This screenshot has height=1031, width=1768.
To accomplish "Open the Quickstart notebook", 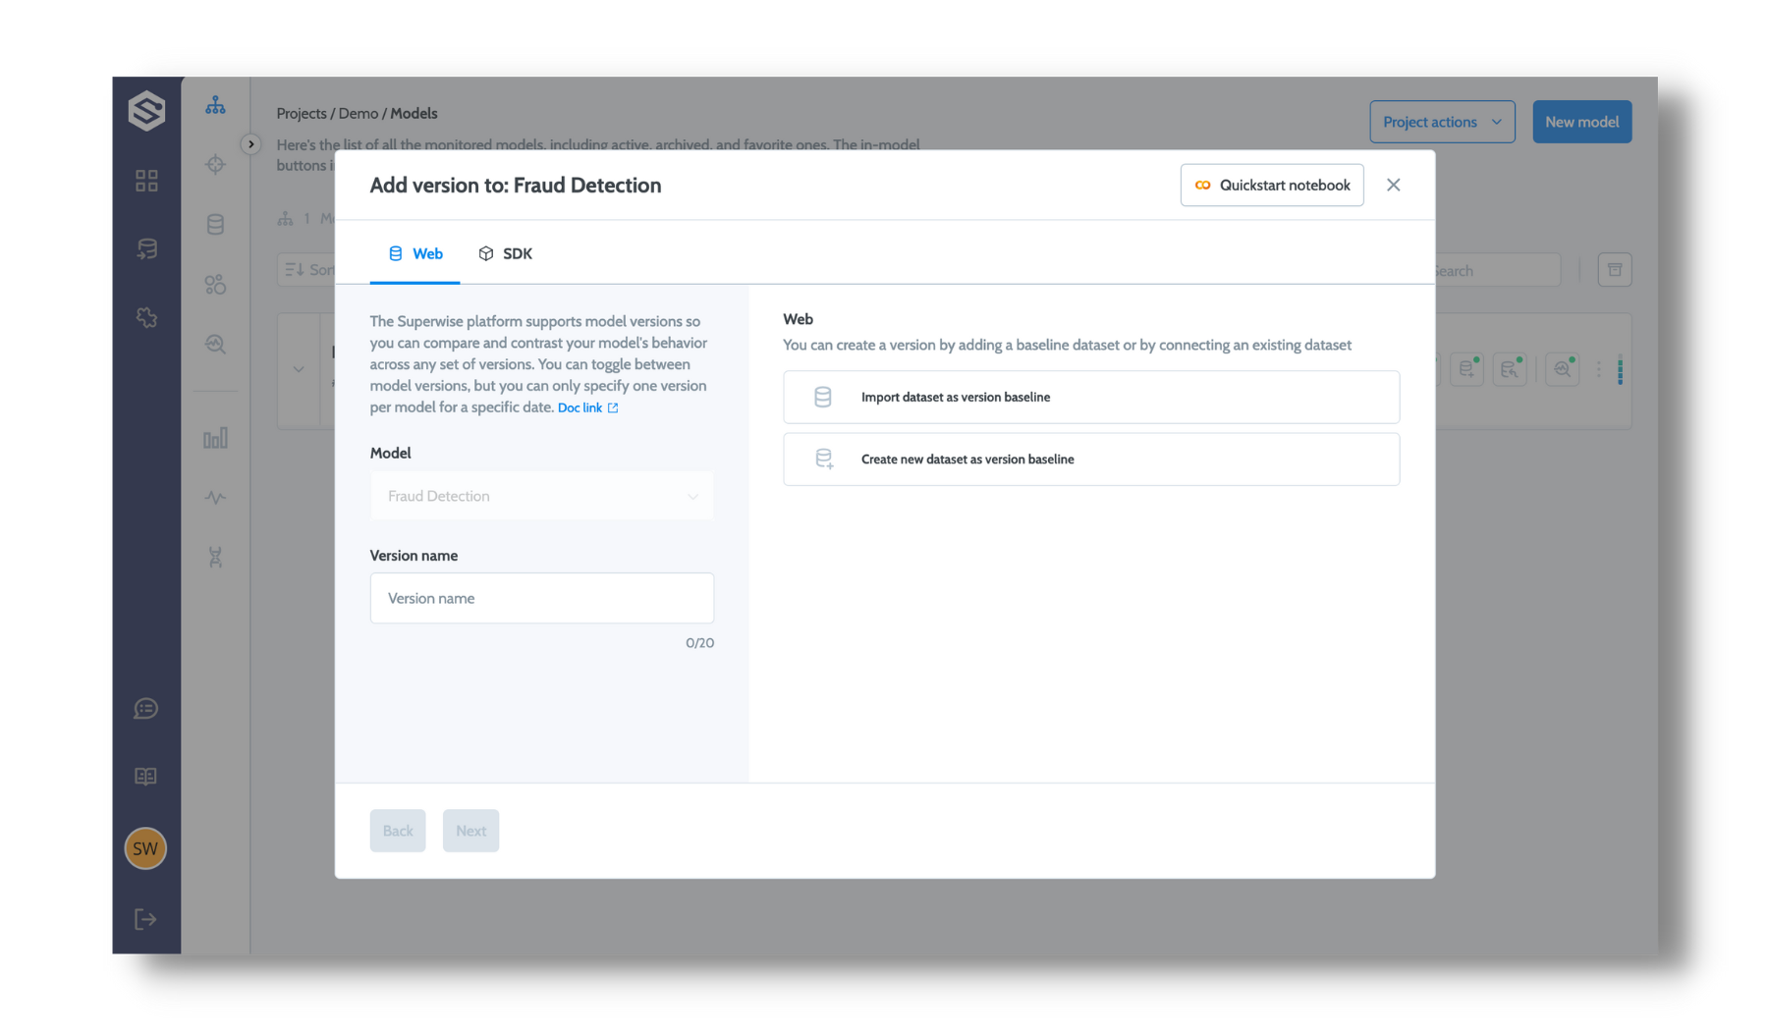I will (x=1272, y=185).
